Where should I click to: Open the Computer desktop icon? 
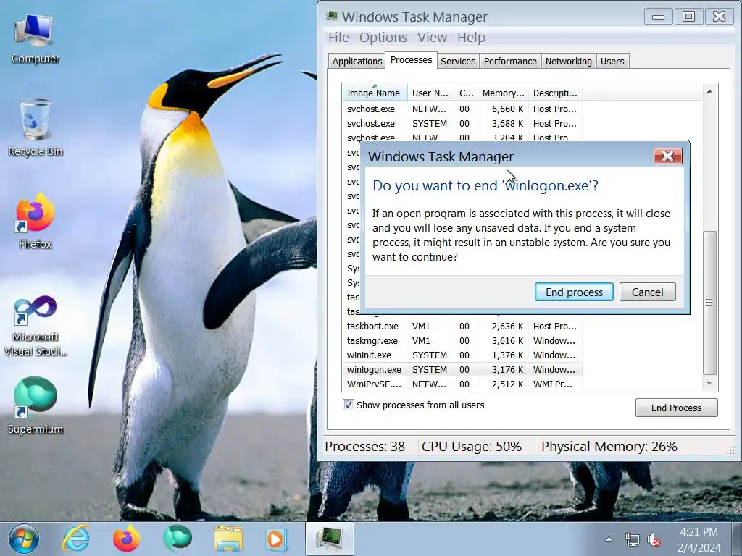point(35,39)
